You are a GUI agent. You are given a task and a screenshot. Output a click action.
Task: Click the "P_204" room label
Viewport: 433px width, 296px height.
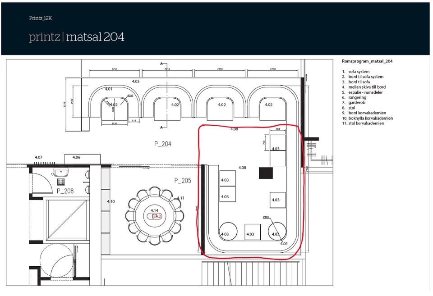pyautogui.click(x=163, y=144)
